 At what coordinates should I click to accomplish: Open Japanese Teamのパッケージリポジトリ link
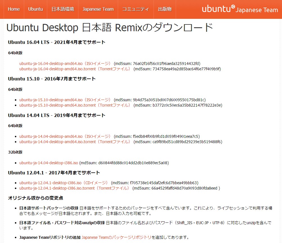[x=117, y=237]
